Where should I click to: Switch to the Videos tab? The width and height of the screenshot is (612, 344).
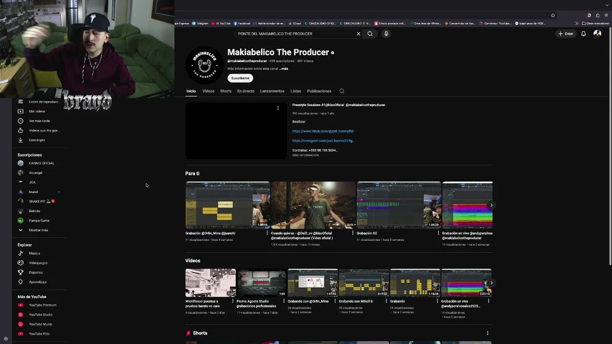coord(208,91)
